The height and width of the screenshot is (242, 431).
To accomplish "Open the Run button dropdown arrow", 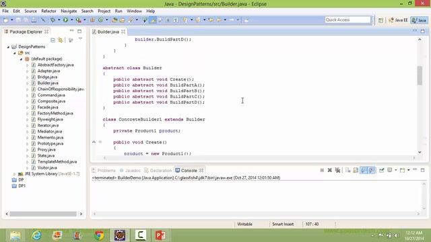I will pos(71,19).
